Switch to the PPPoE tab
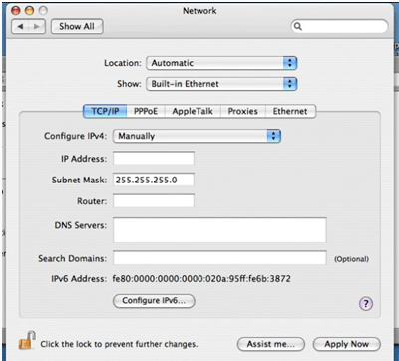Viewport: 399px width, 361px height. [146, 111]
